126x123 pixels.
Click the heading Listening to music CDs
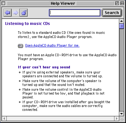click(x=28, y=24)
